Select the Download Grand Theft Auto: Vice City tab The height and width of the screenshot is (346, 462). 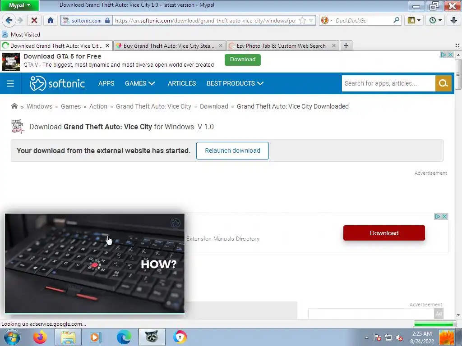[56, 46]
